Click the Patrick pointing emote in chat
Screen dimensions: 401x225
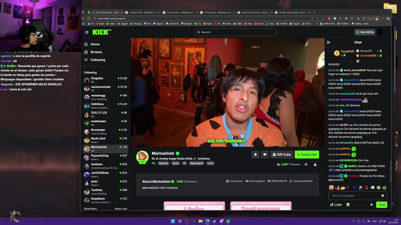337,188
